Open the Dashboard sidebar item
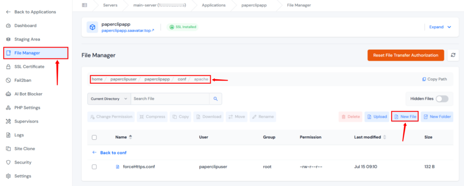This screenshot has height=186, width=464. point(21,26)
